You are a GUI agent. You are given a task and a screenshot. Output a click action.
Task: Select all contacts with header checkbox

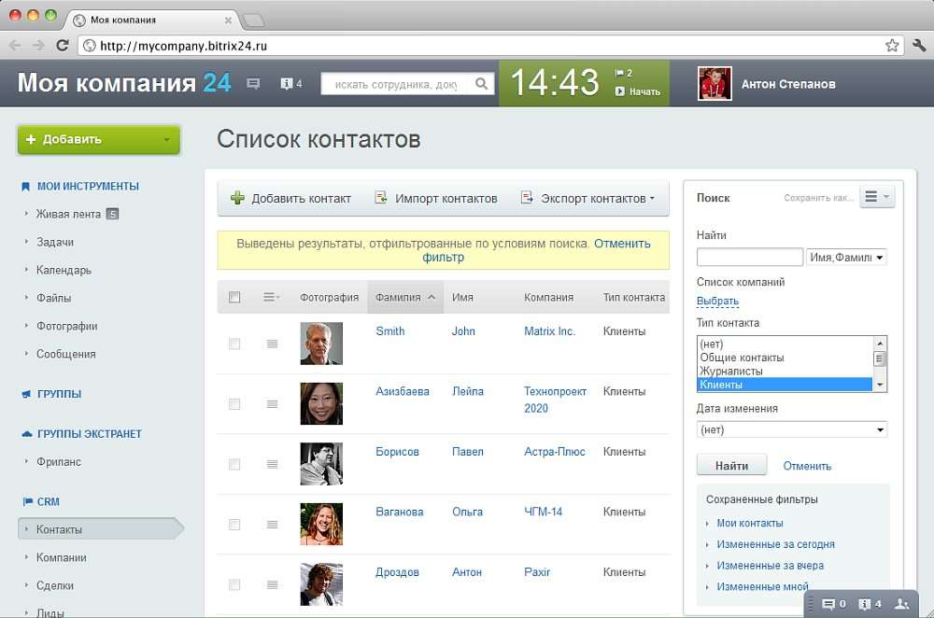click(234, 297)
